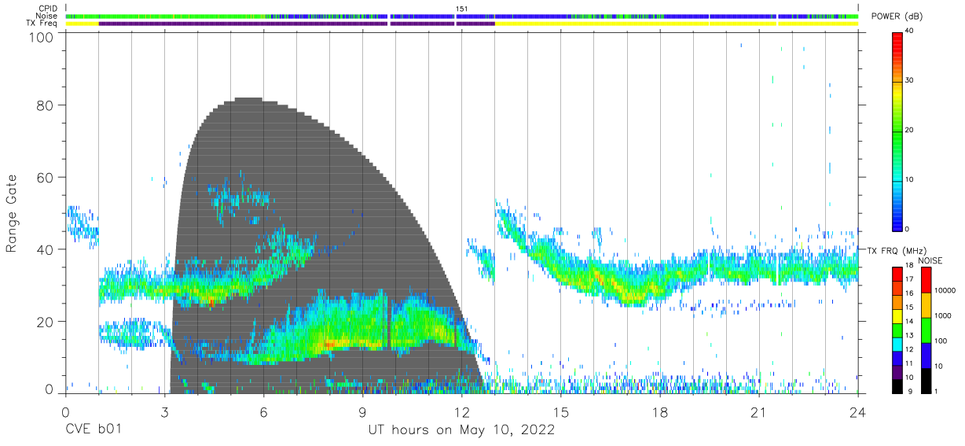Image resolution: width=965 pixels, height=446 pixels.
Task: Click the TX Freq row label
Action: [x=40, y=23]
